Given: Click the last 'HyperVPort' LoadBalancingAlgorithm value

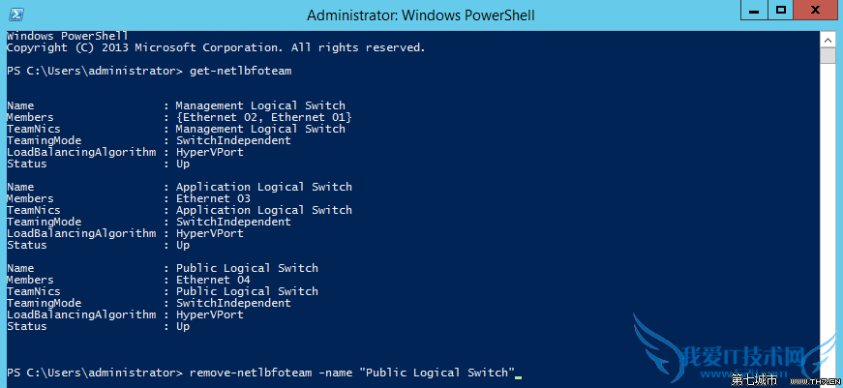Looking at the screenshot, I should 210,314.
